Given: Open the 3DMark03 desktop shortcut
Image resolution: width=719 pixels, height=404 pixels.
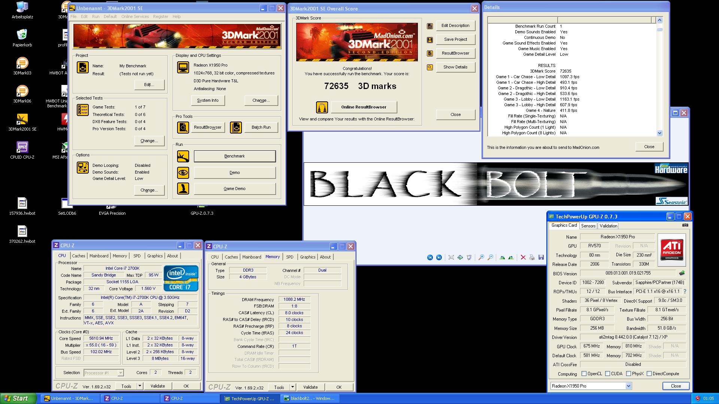Looking at the screenshot, I should [22, 66].
